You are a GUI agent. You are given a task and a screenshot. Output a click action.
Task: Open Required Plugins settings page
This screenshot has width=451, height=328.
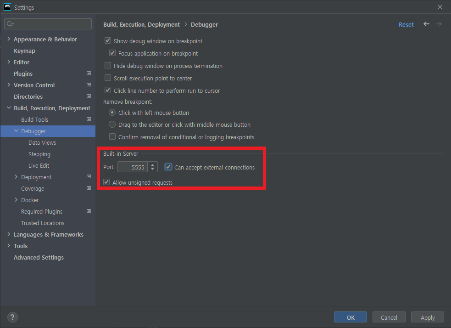(42, 212)
